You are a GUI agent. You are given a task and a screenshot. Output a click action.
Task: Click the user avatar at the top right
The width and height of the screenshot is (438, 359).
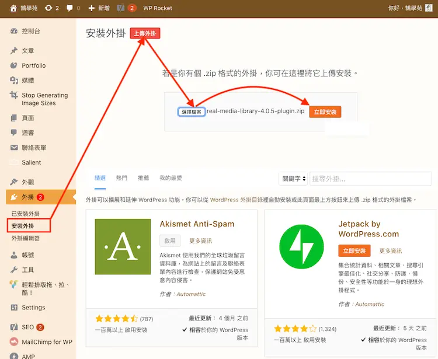click(429, 8)
